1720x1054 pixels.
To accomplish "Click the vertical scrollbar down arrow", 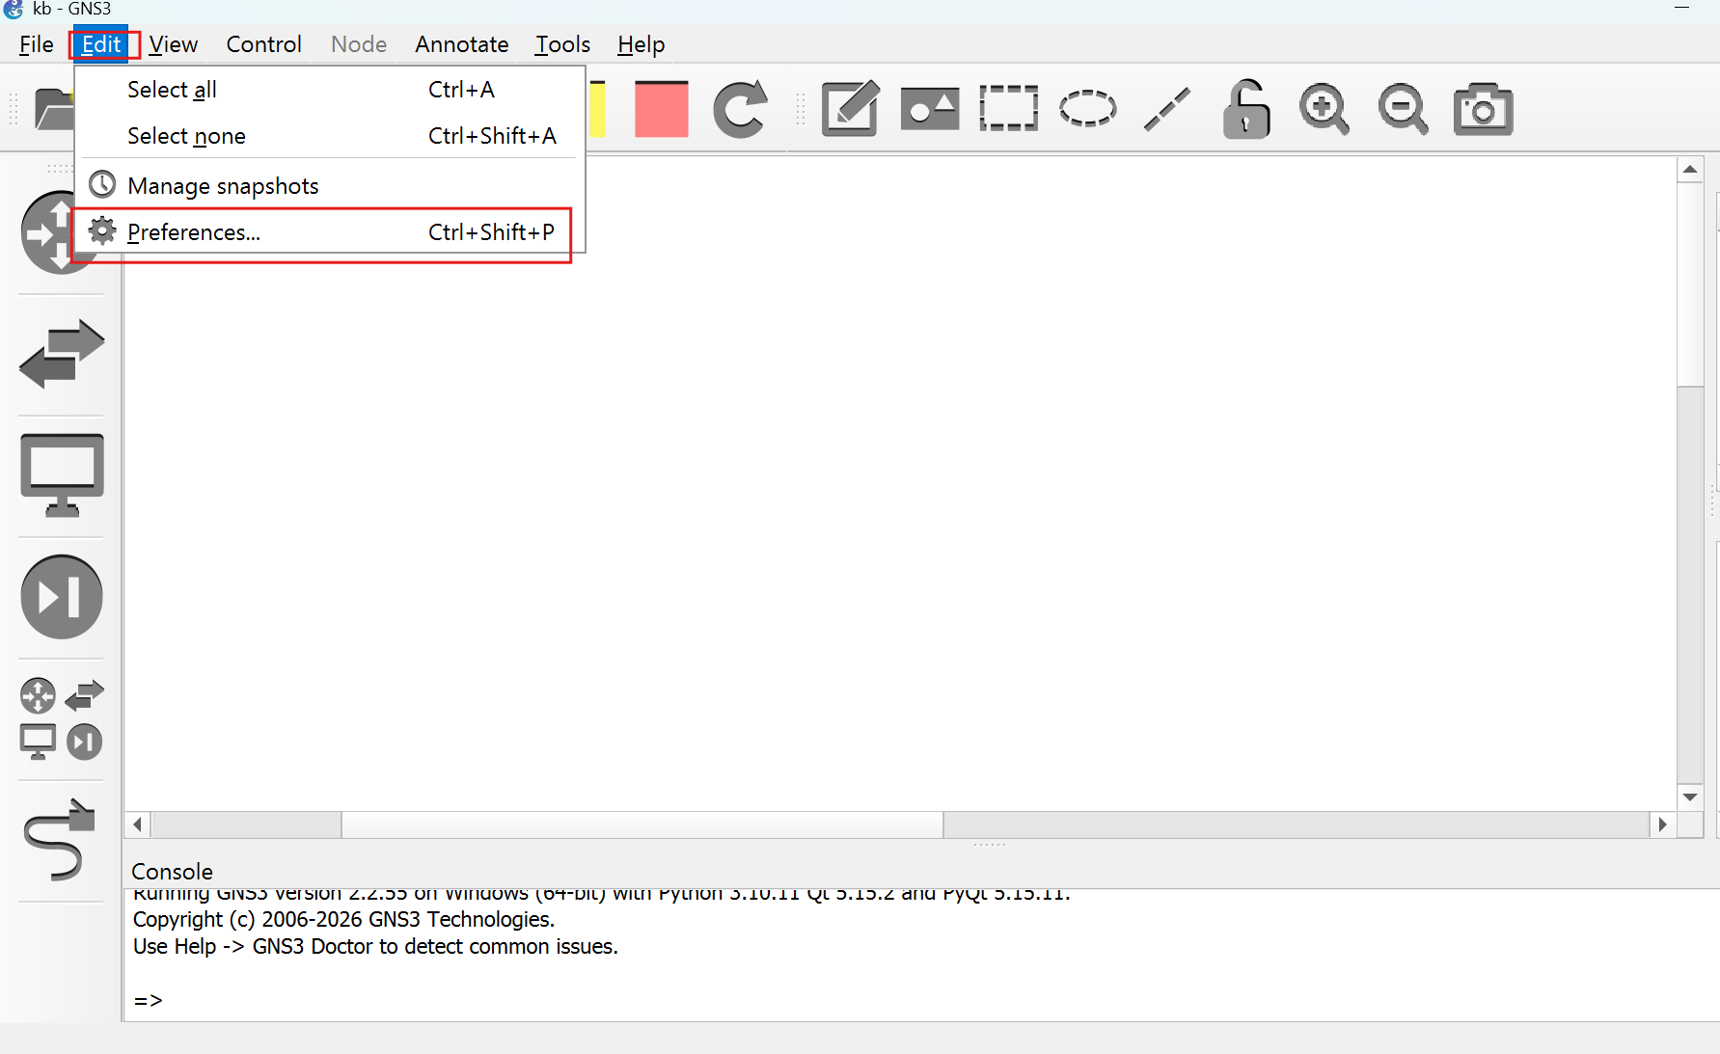I will (1689, 797).
